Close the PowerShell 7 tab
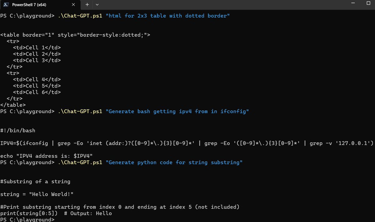 click(x=74, y=5)
